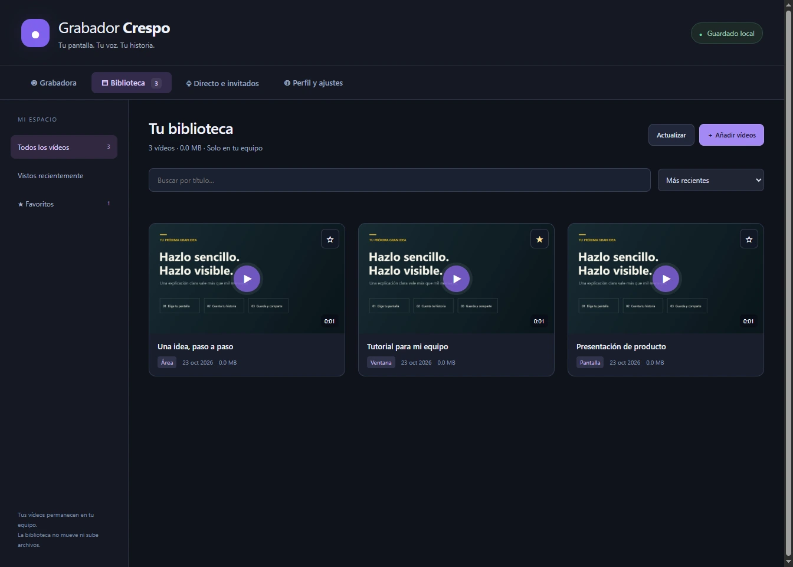The width and height of the screenshot is (793, 567).
Task: Click the 'Pantalla' tag on the presentation video
Action: [590, 362]
